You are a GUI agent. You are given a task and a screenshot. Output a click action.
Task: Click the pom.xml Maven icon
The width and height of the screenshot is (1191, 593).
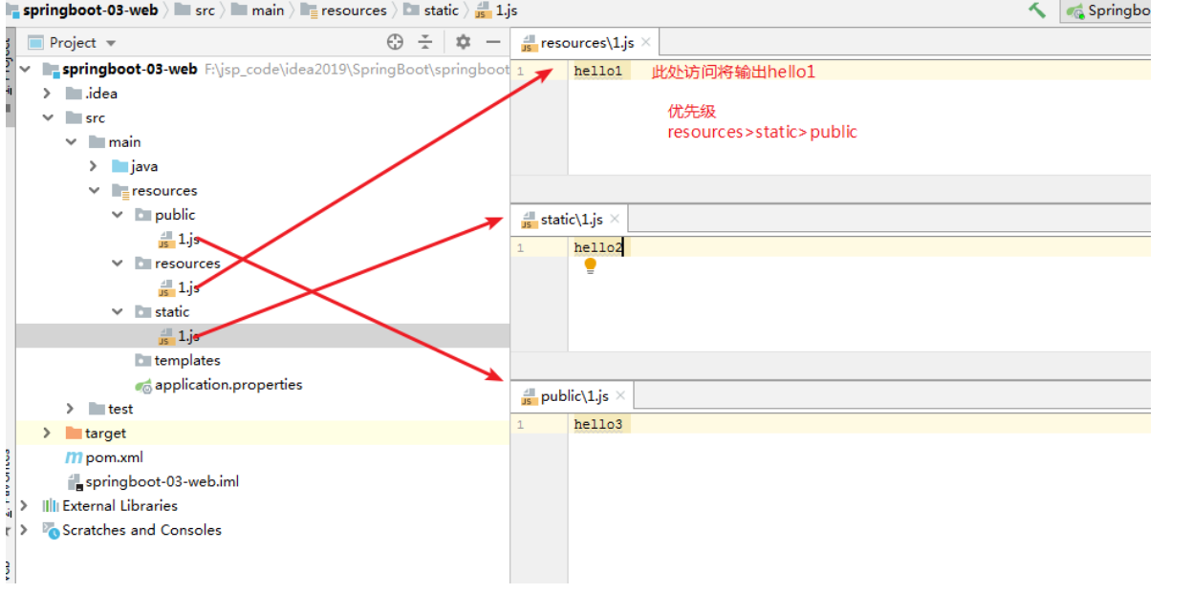[74, 457]
